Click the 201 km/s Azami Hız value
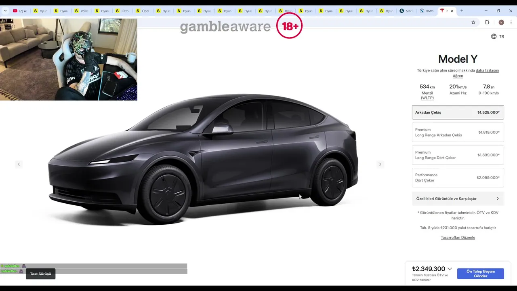517x291 pixels. tap(458, 86)
